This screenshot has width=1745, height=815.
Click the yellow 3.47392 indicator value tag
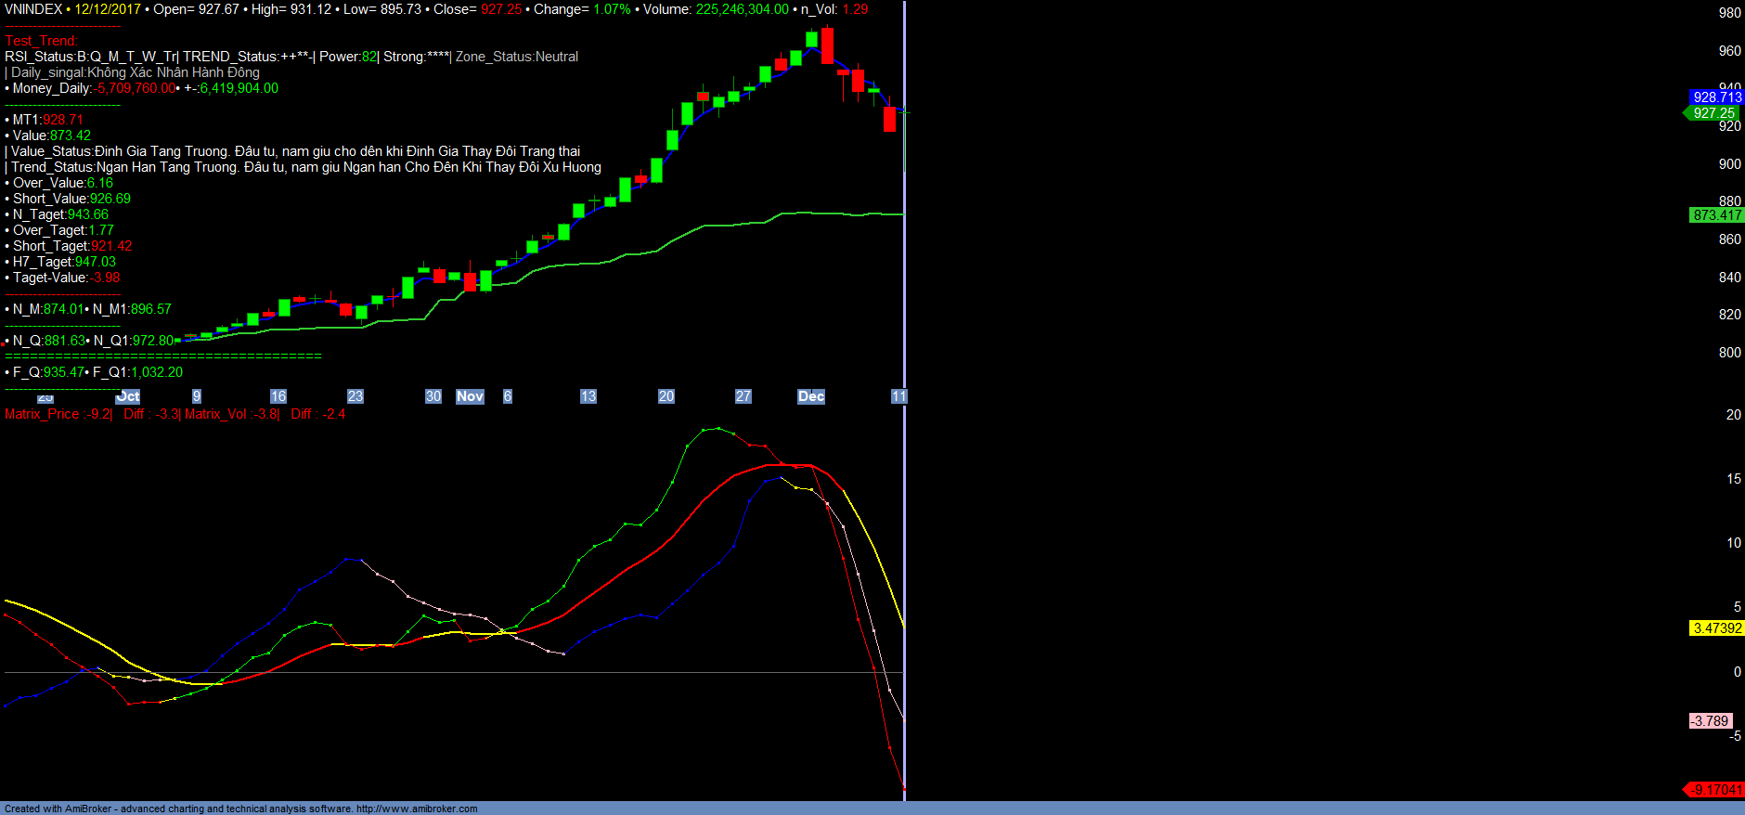(x=1716, y=628)
